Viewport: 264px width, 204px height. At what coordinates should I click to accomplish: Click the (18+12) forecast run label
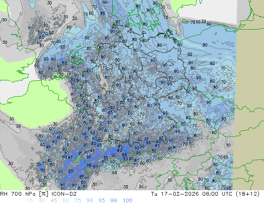[x=249, y=194]
